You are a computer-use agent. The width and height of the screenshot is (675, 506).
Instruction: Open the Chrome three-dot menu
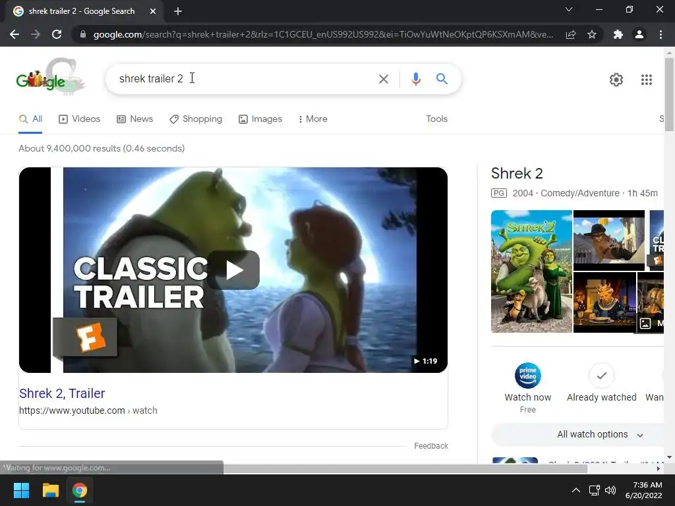pos(660,34)
